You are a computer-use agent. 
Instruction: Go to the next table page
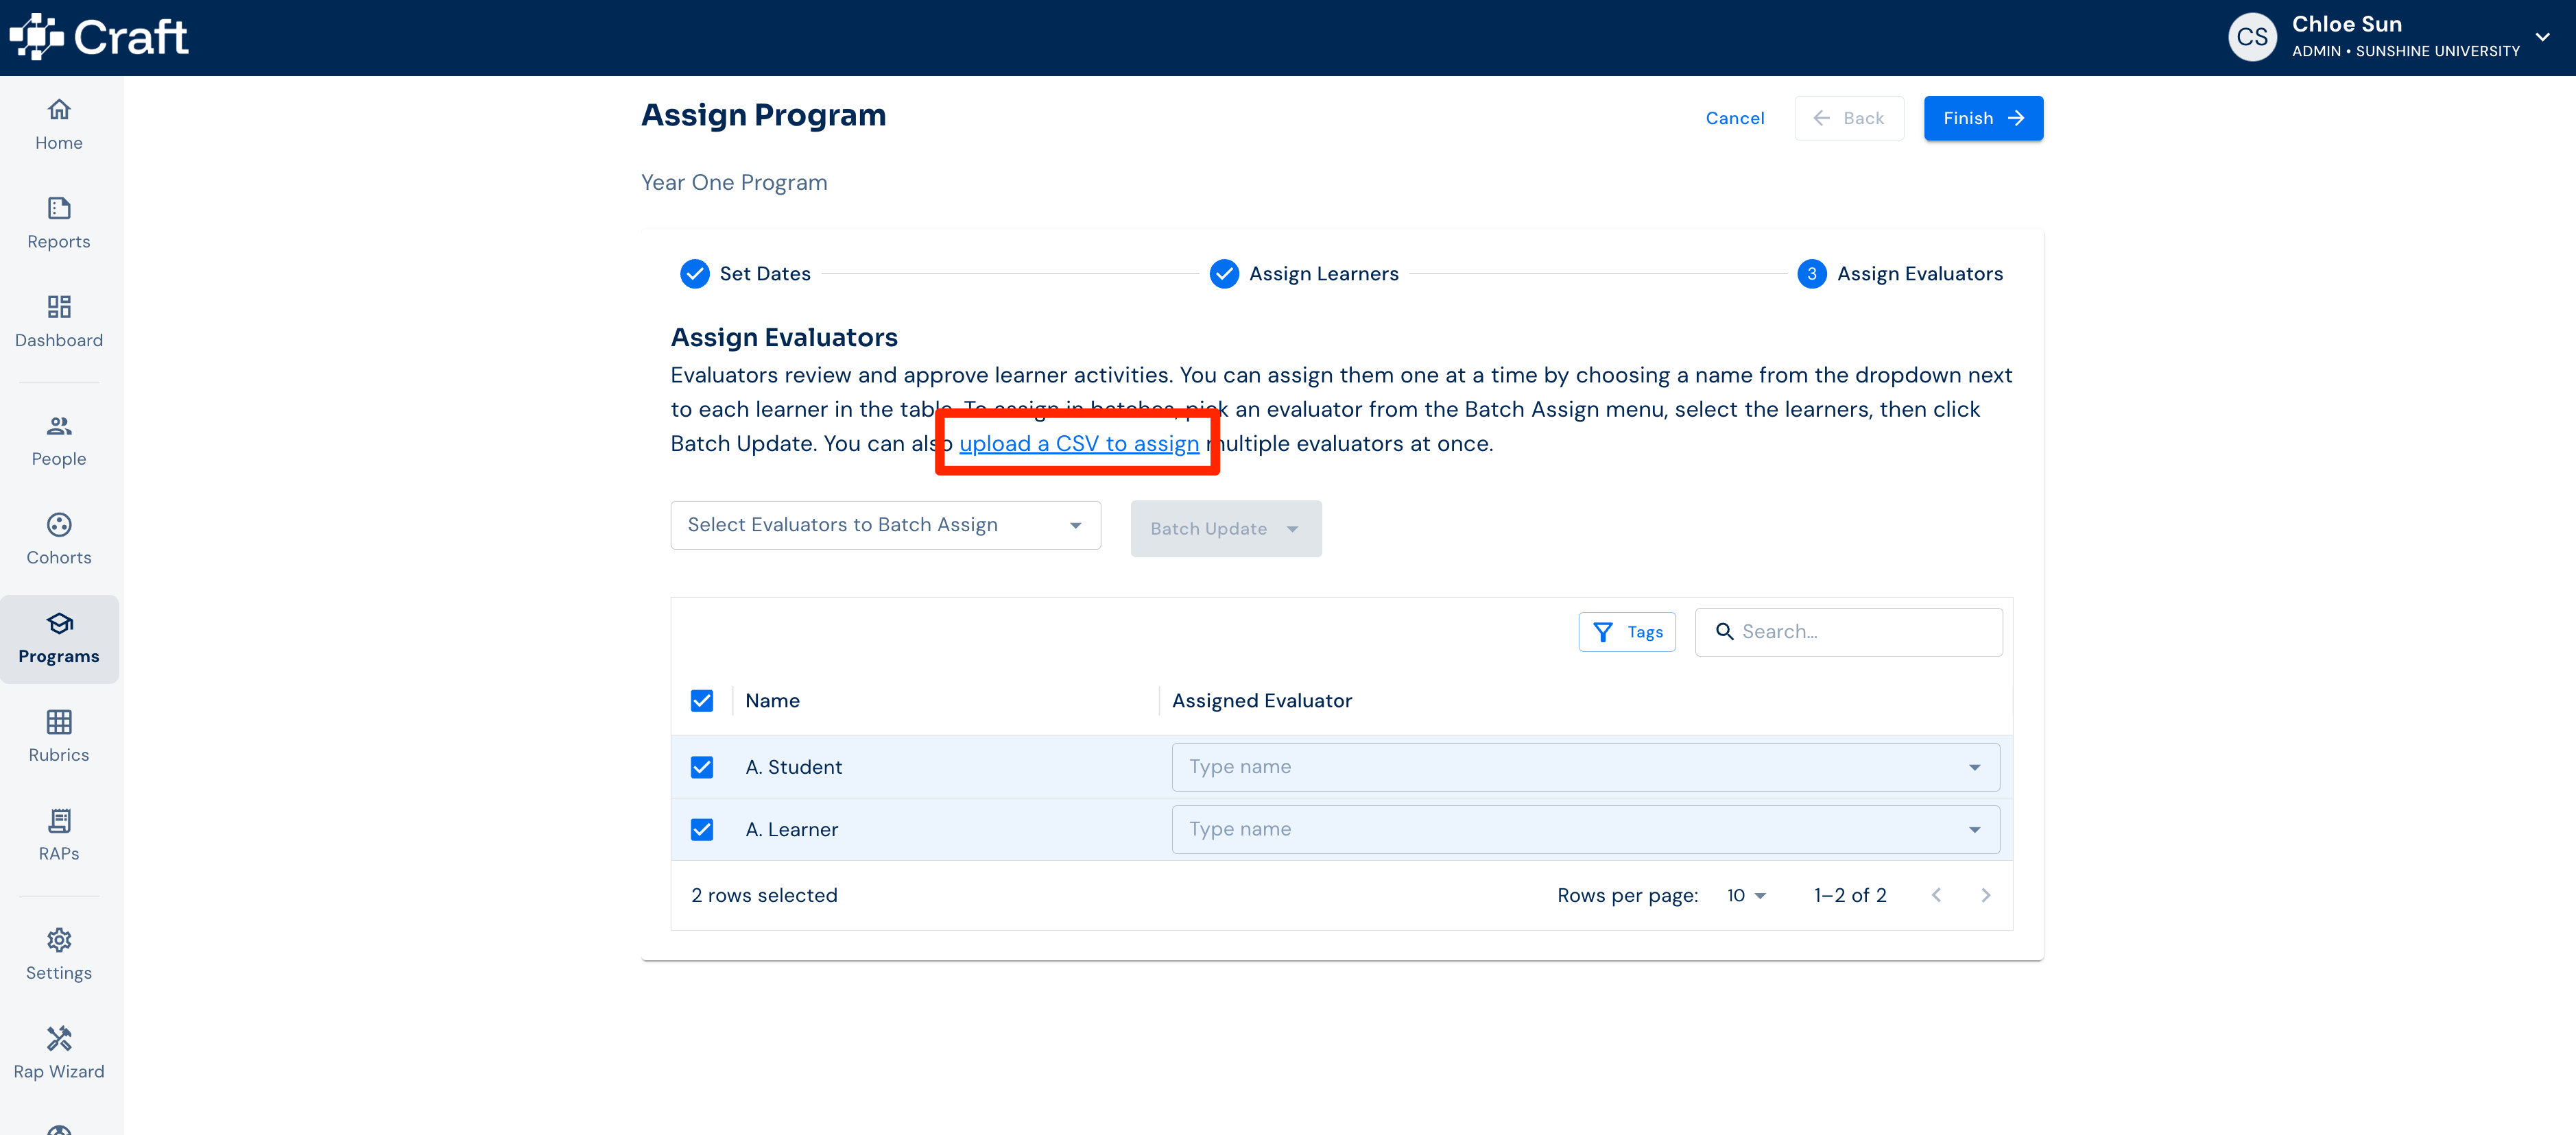coord(1986,895)
